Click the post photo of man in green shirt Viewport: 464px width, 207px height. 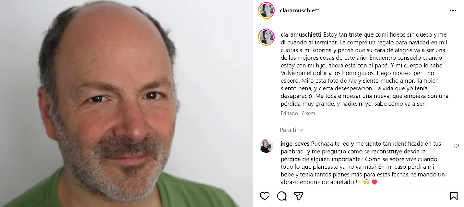[126, 104]
